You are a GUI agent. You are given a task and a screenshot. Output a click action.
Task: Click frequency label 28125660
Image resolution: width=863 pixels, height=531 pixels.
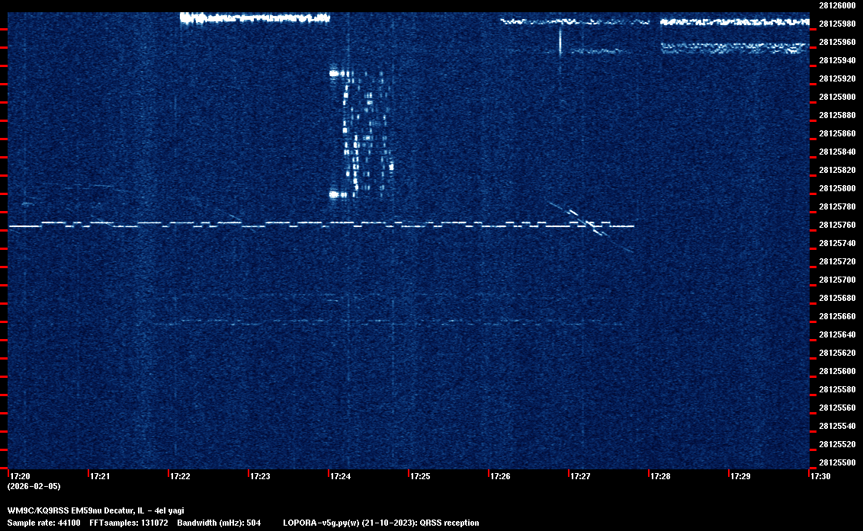pos(837,316)
